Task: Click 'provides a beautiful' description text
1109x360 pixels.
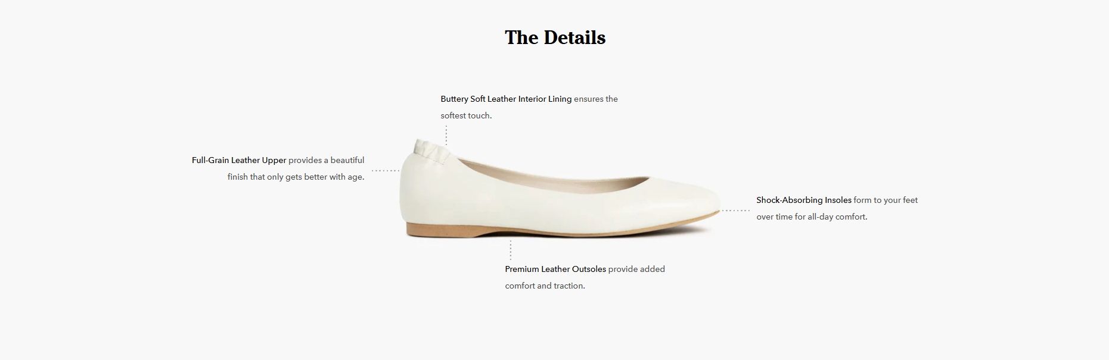Action: point(327,160)
